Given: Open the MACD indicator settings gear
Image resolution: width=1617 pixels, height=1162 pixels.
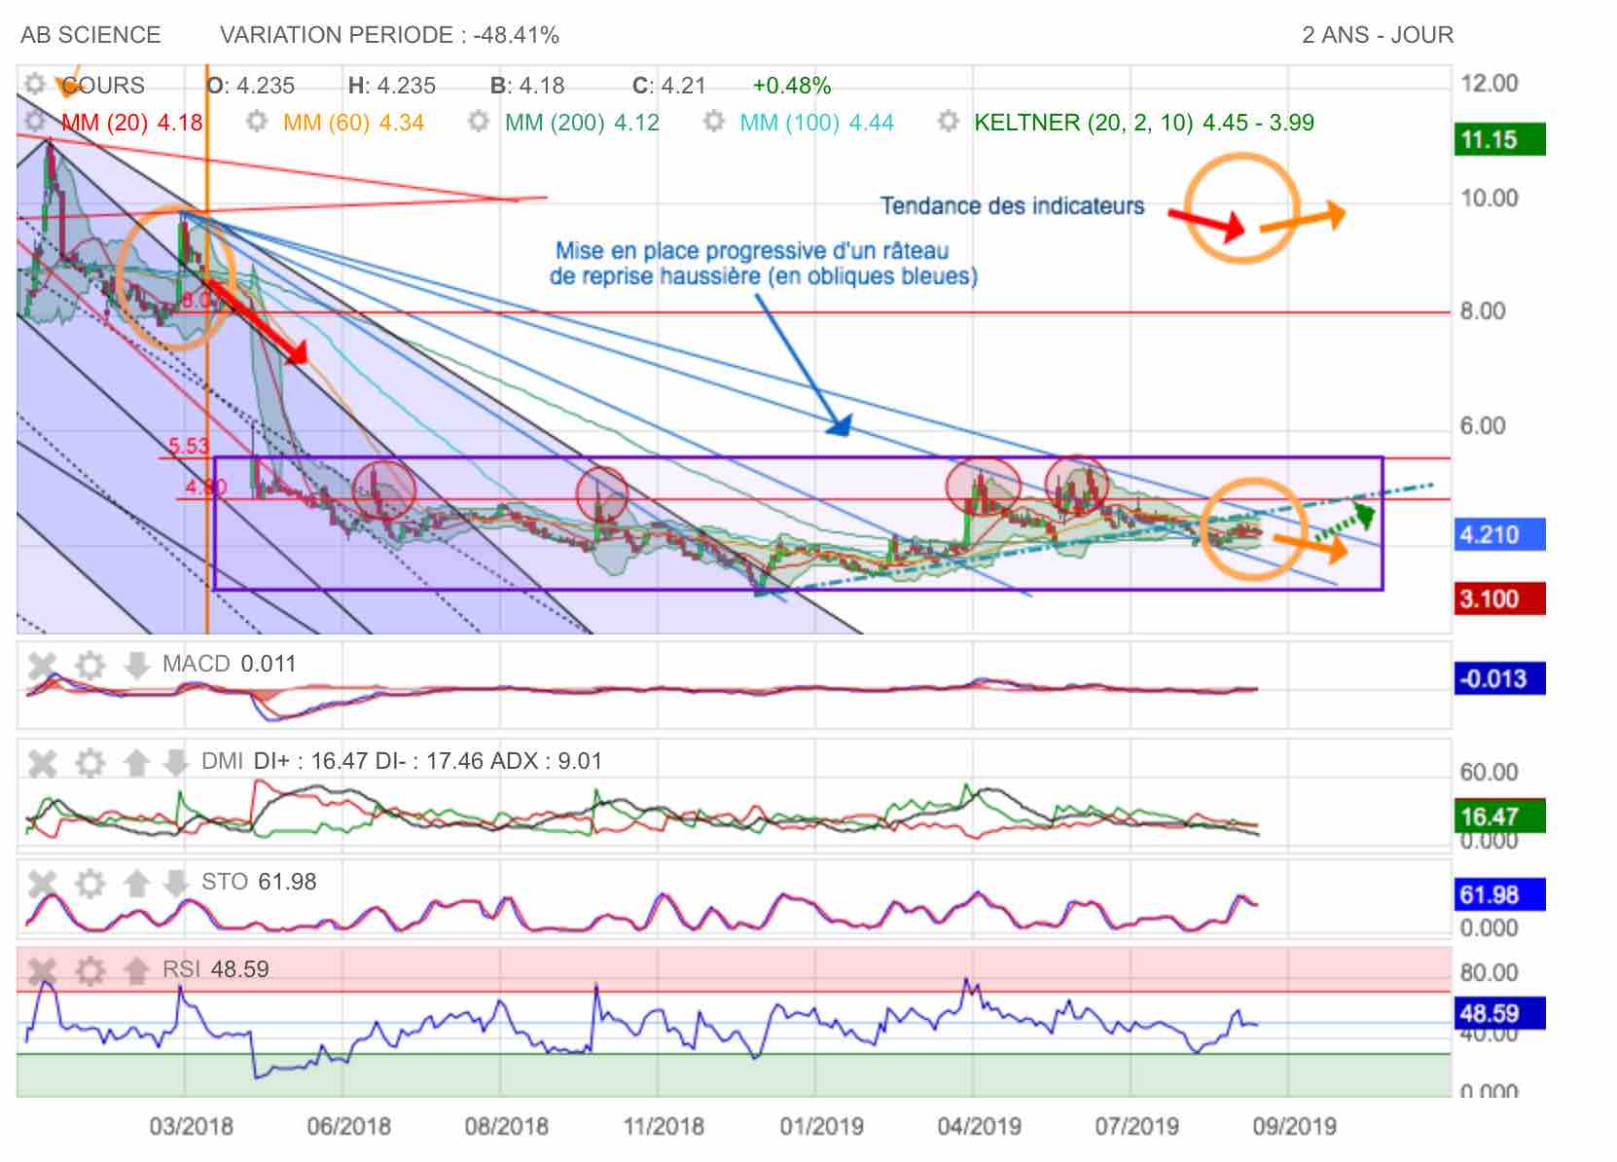Looking at the screenshot, I should (90, 666).
